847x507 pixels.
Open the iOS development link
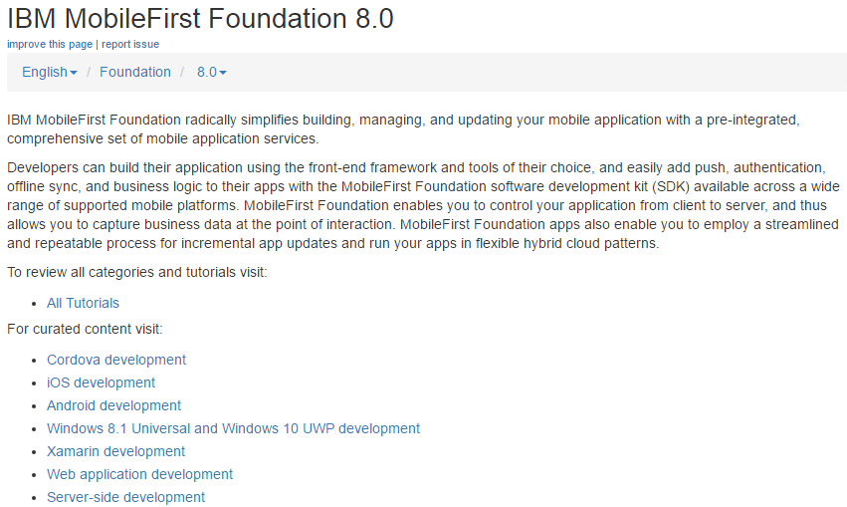pyautogui.click(x=101, y=382)
